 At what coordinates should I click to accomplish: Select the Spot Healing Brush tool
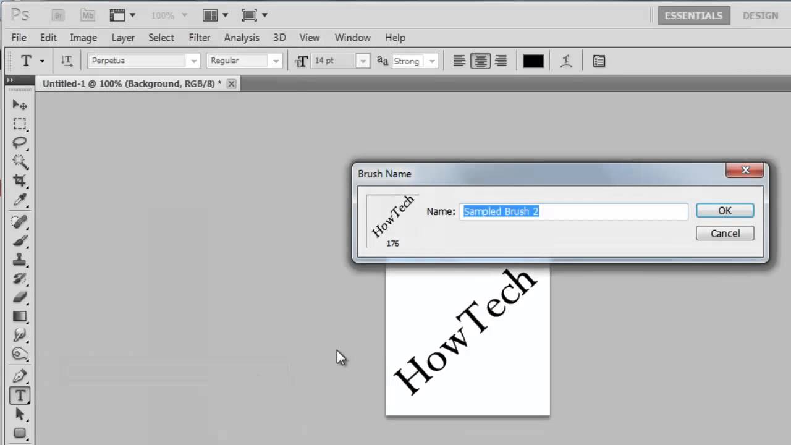pos(20,221)
